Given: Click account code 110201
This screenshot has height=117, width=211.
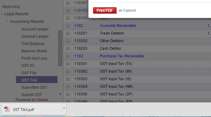Looking at the screenshot, I should tap(81, 33).
